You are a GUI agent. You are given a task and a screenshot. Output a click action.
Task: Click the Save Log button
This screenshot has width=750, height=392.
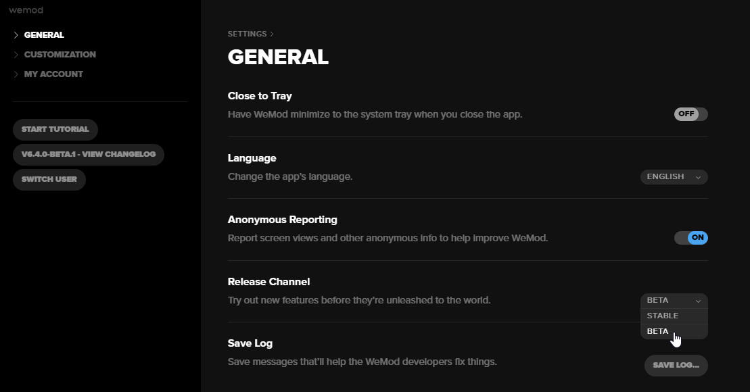[676, 366]
